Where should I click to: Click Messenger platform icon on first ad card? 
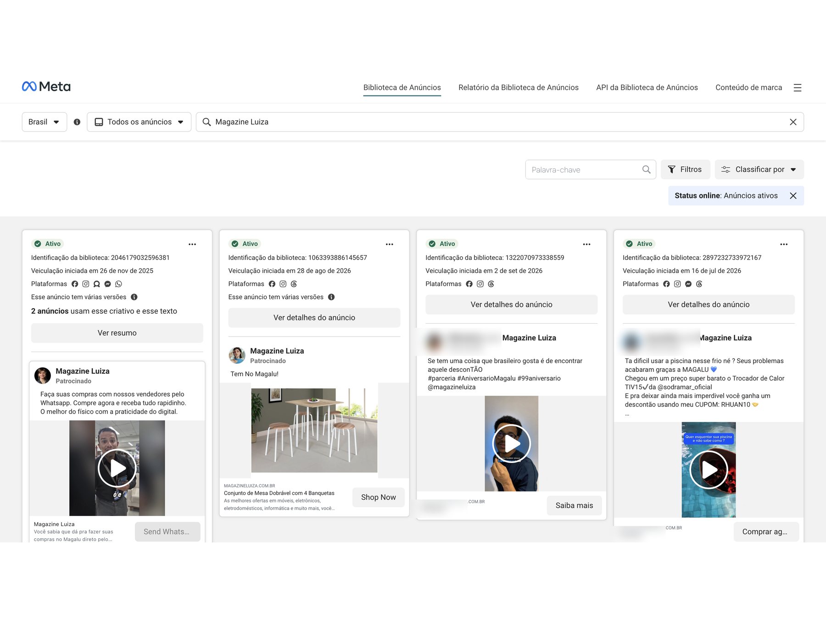point(108,284)
